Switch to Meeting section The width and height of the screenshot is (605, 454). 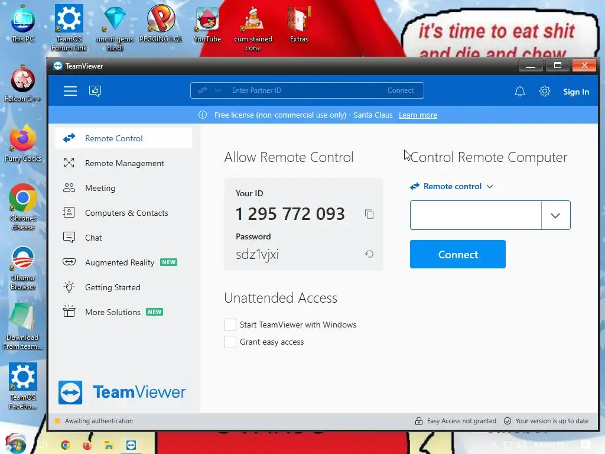pos(123,188)
